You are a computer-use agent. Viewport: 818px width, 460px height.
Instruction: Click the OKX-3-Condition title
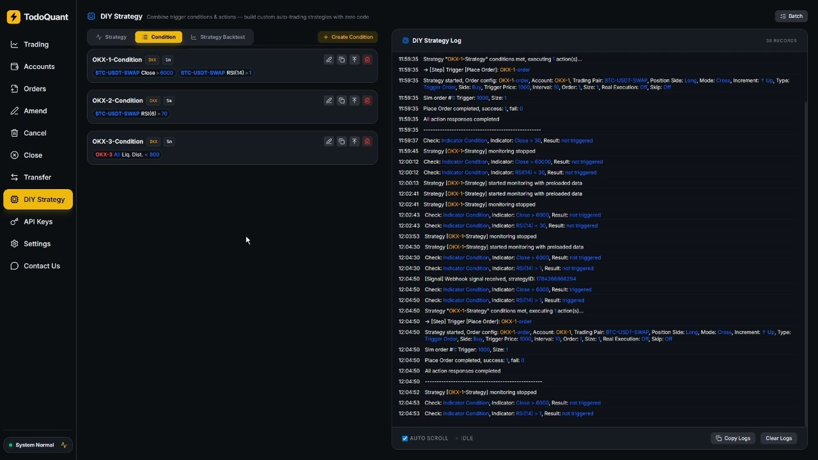pyautogui.click(x=118, y=141)
